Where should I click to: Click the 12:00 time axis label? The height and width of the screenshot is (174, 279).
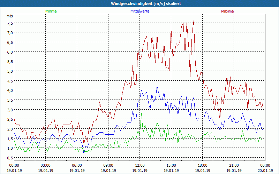pos(139,165)
